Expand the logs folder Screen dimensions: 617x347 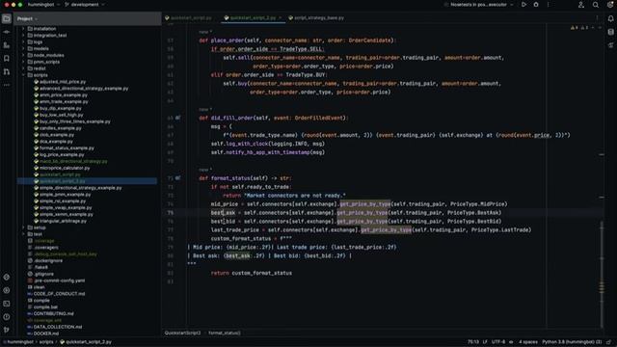click(23, 42)
